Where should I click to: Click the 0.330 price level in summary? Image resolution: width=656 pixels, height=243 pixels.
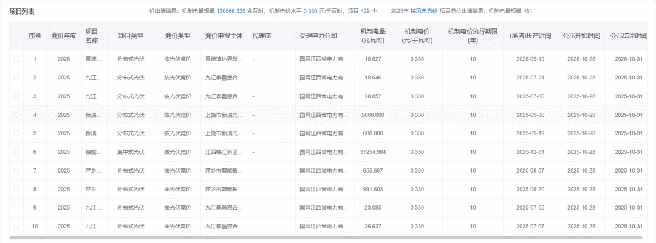pos(310,12)
